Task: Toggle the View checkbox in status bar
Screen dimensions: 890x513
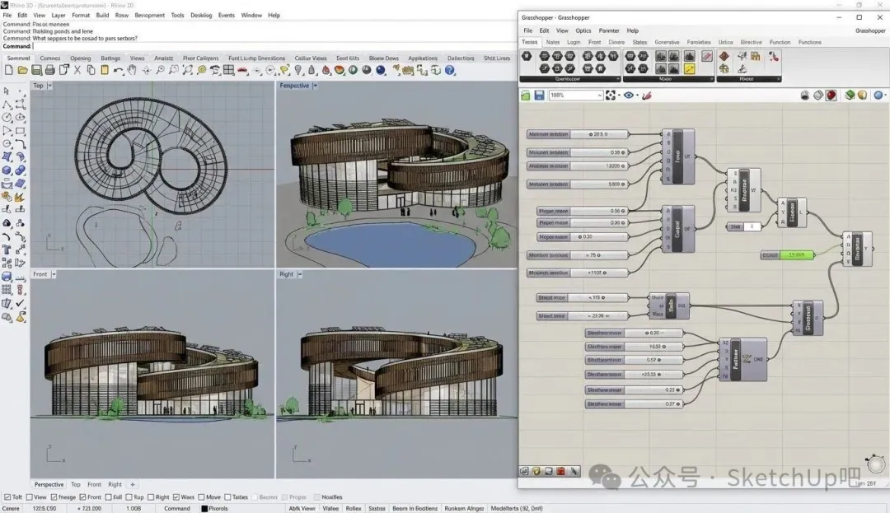Action: pos(30,497)
